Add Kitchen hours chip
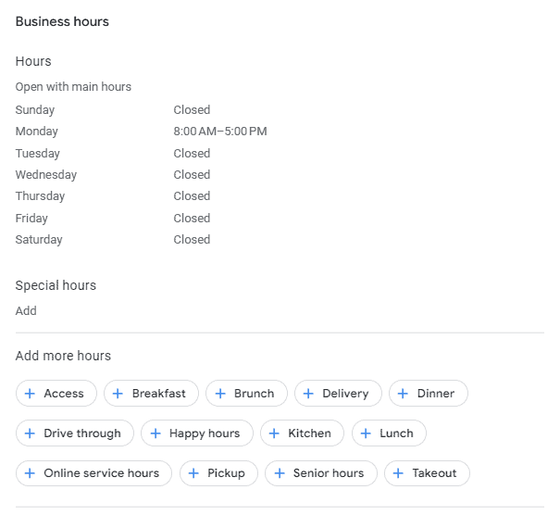The image size is (560, 515). 302,433
